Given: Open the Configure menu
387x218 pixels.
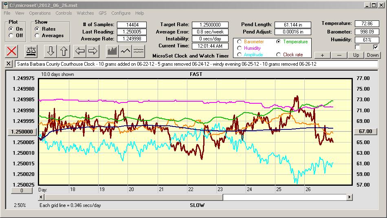Looking at the screenshot, I should click(x=121, y=13).
